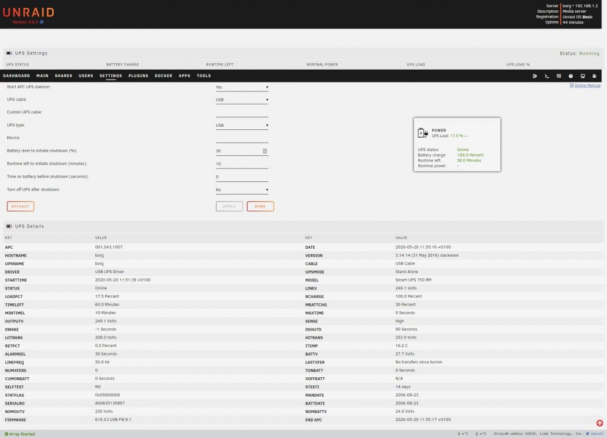The height and width of the screenshot is (438, 607).
Task: Open the Shares menu
Action: tap(64, 76)
